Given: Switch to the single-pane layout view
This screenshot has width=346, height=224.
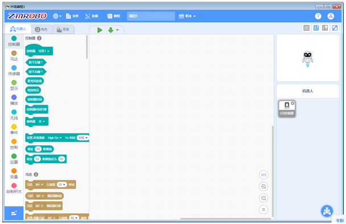Looking at the screenshot, I should (306, 28).
